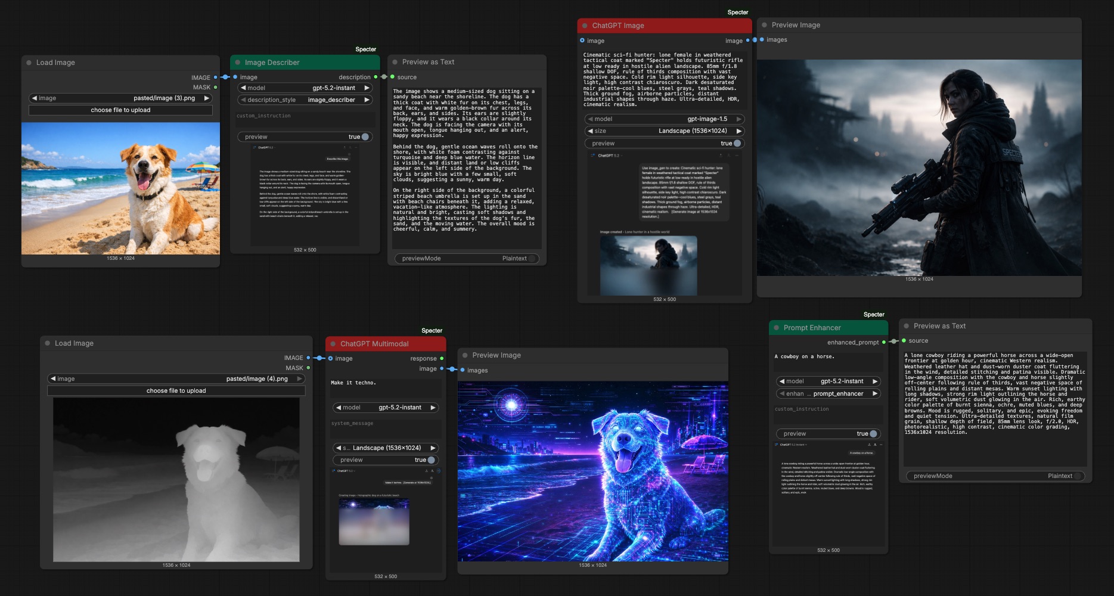The image size is (1114, 596).
Task: Collapse the ChatGPT Image node via its title dot
Action: tap(585, 26)
